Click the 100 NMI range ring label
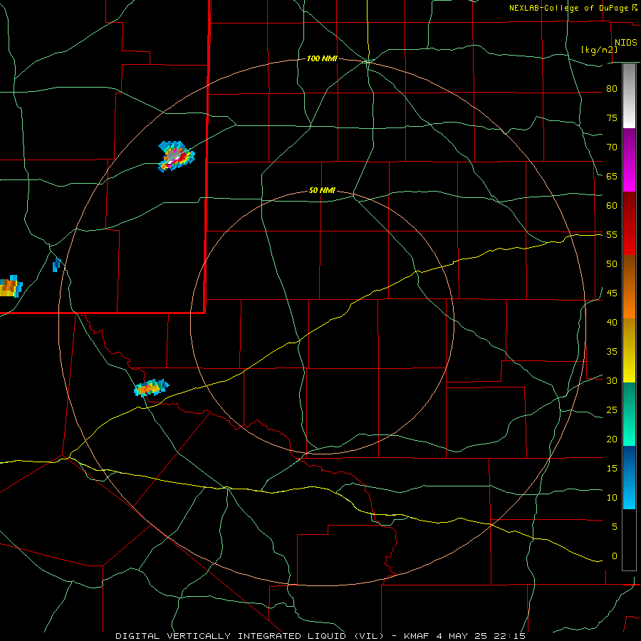The height and width of the screenshot is (641, 641). point(322,59)
